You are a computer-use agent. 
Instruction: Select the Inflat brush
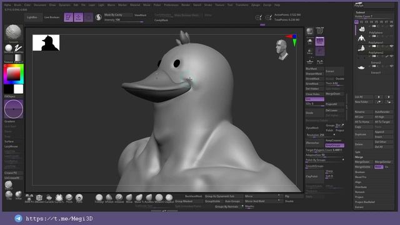18,195
